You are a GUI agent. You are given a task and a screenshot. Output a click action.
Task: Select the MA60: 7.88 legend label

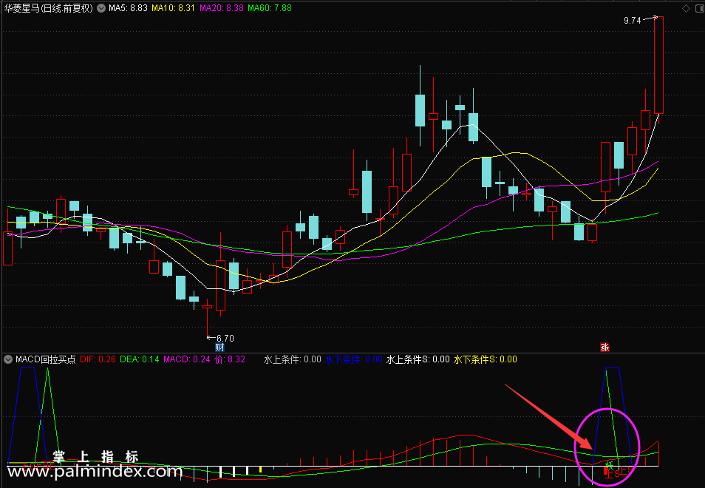pos(270,8)
